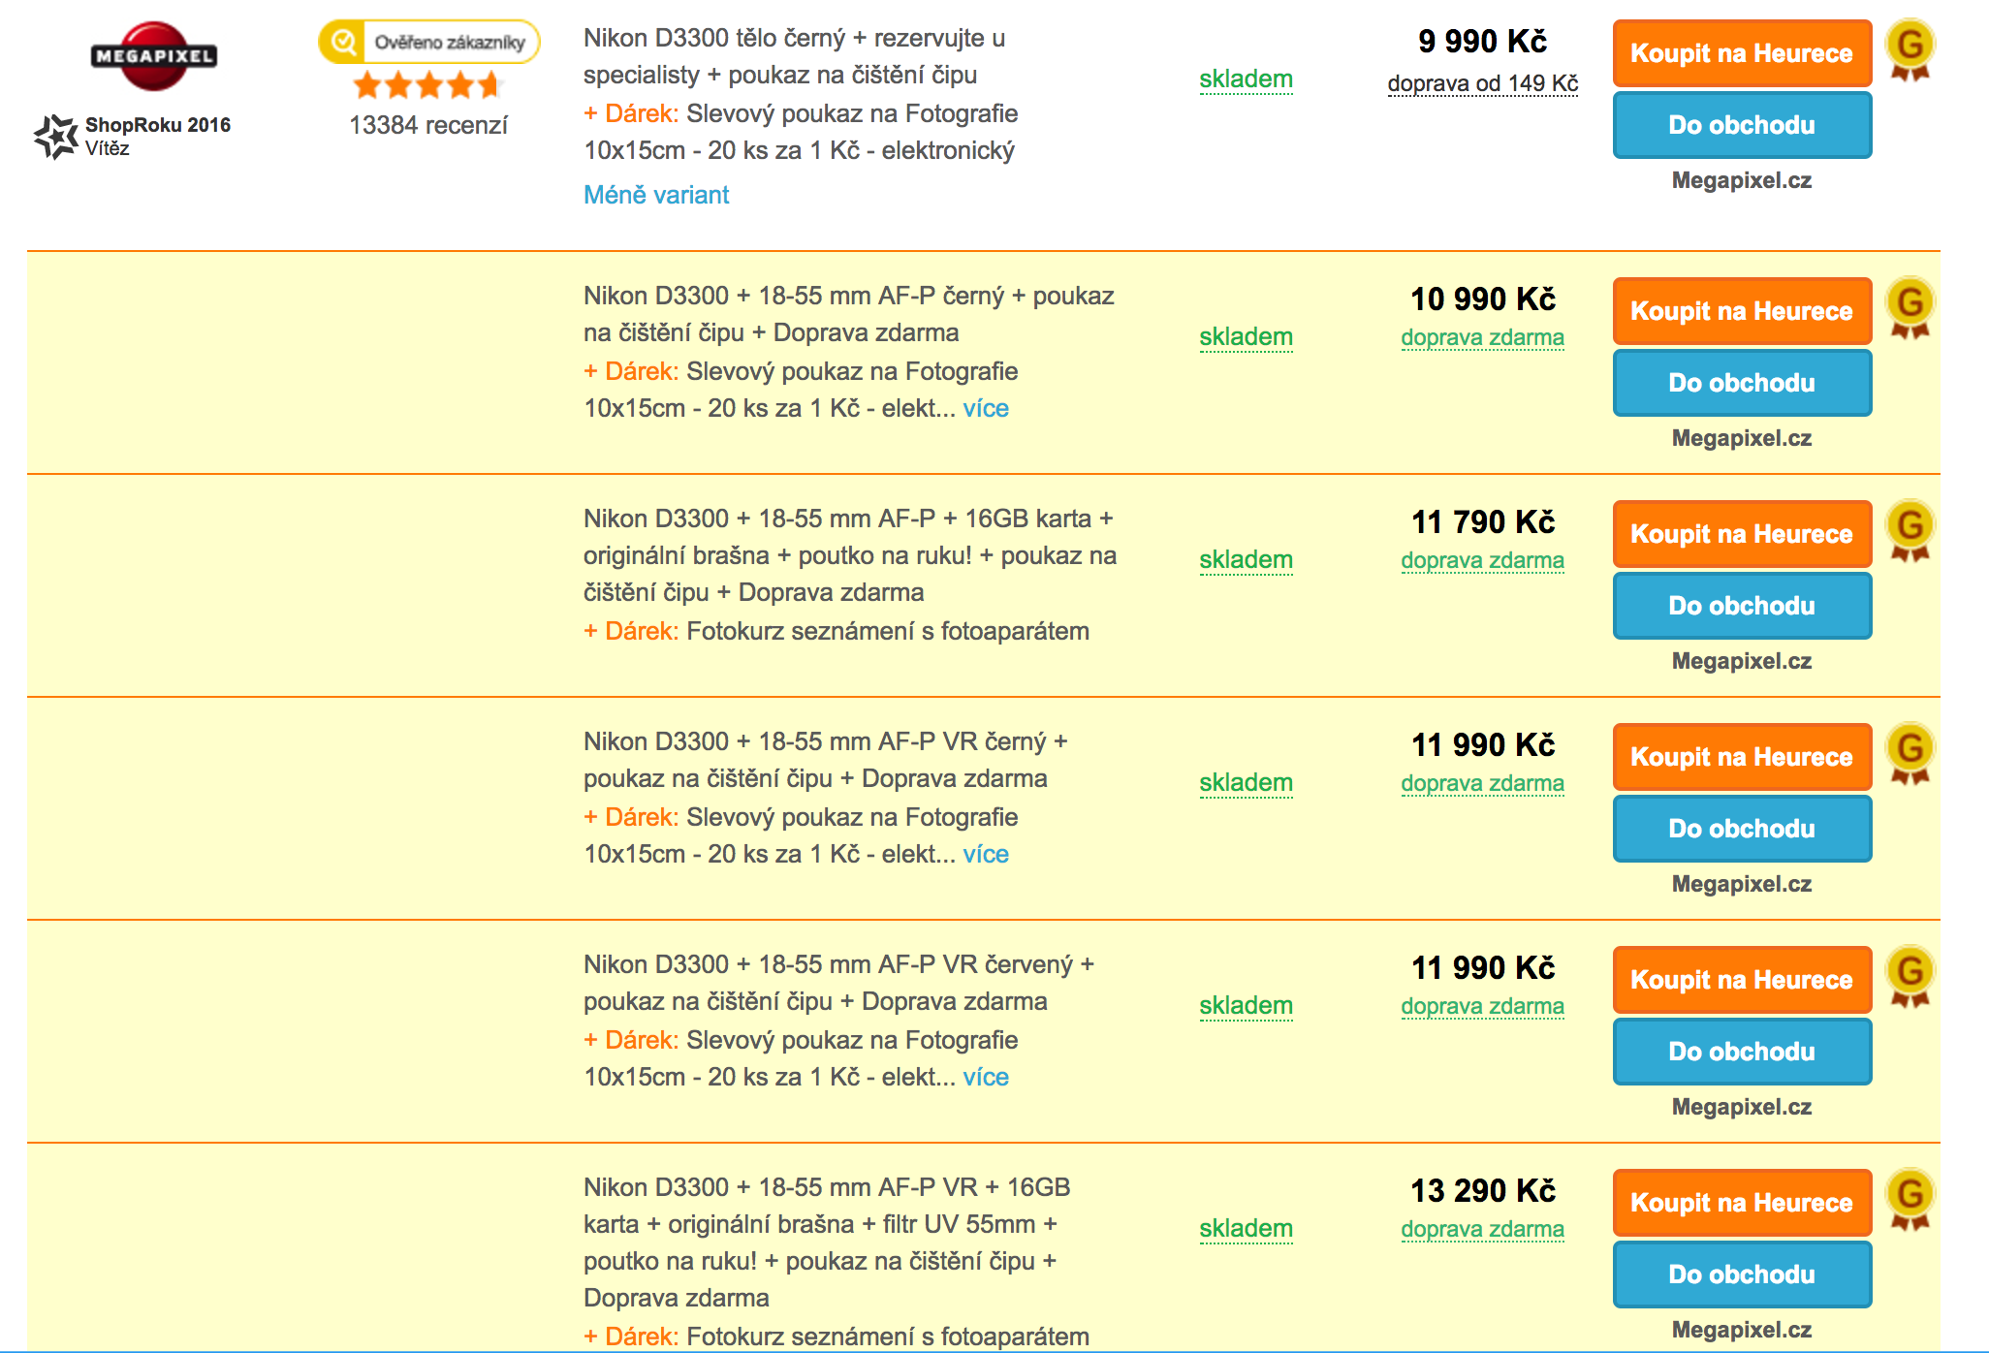Click skladem for 10 990 Kč offer
The height and width of the screenshot is (1353, 1989).
pos(1246,337)
